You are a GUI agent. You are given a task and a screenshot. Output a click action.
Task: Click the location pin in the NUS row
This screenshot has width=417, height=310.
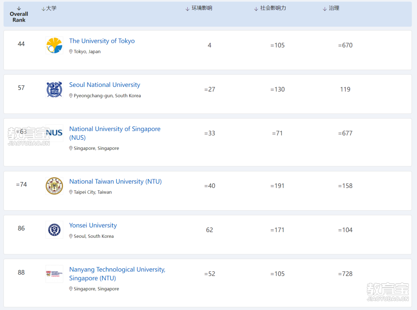71,148
